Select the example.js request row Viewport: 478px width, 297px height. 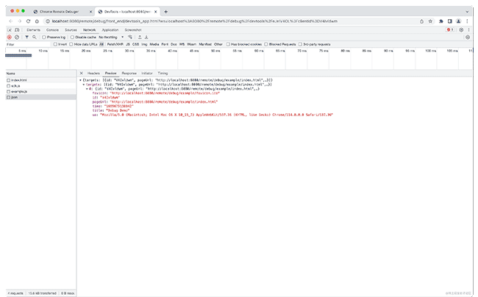coord(41,91)
